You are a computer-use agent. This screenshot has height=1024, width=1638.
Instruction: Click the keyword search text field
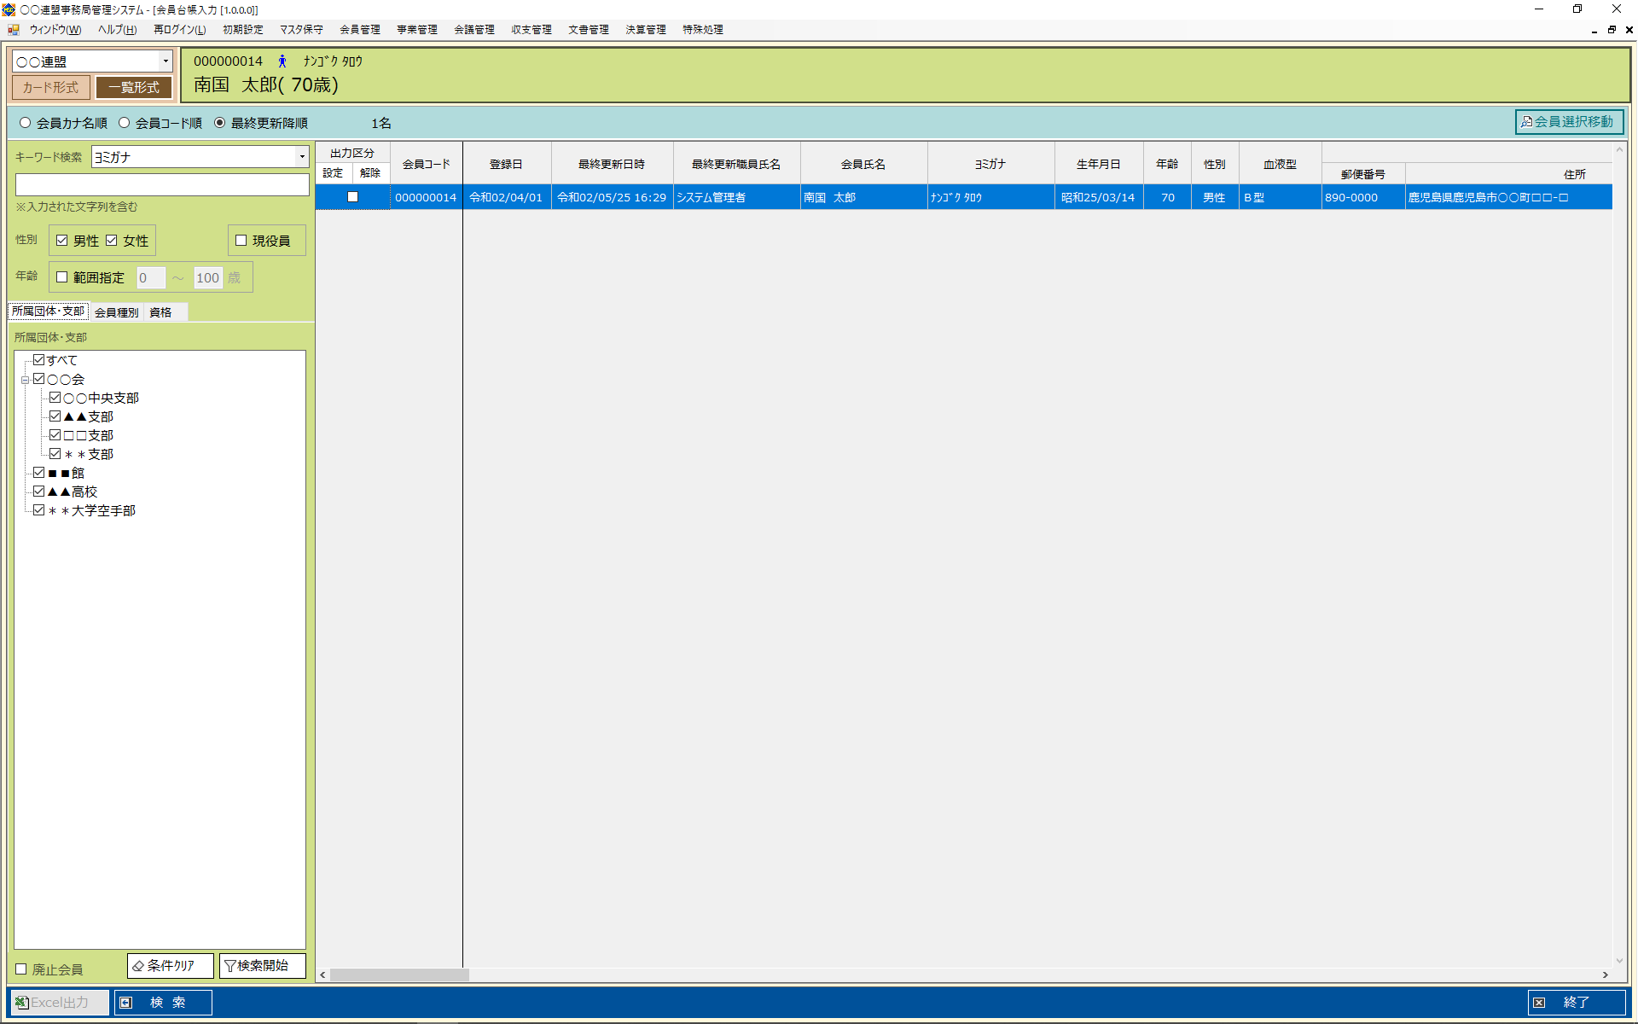162,184
